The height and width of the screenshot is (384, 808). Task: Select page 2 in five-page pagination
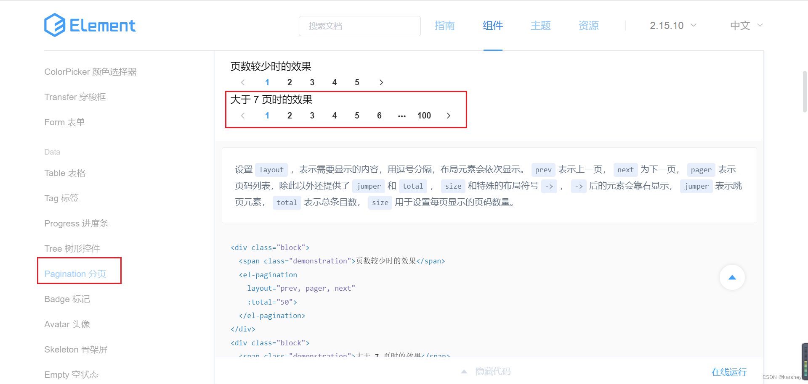290,82
